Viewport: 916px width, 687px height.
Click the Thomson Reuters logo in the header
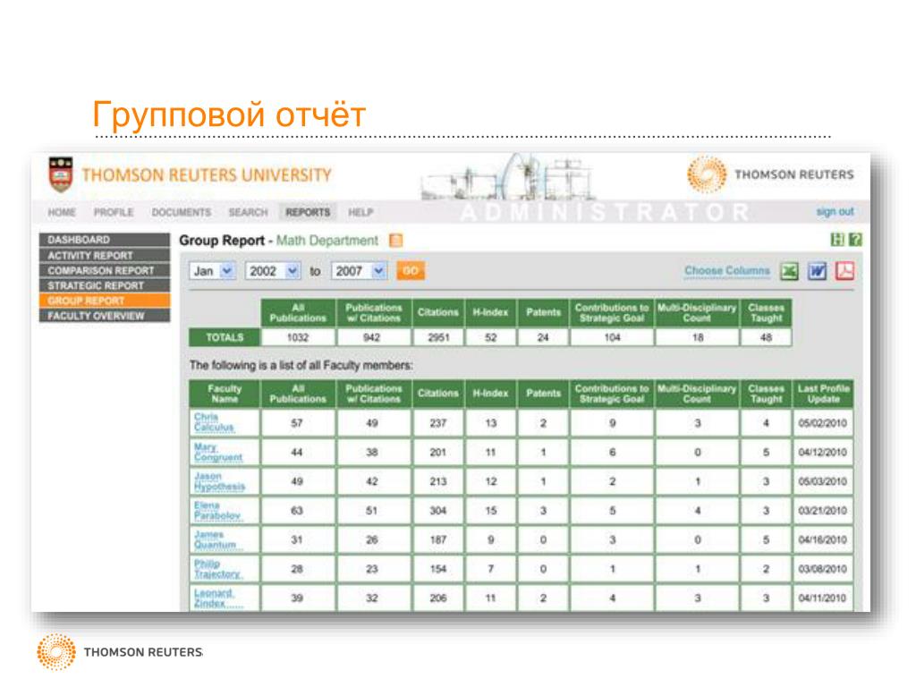pyautogui.click(x=770, y=174)
